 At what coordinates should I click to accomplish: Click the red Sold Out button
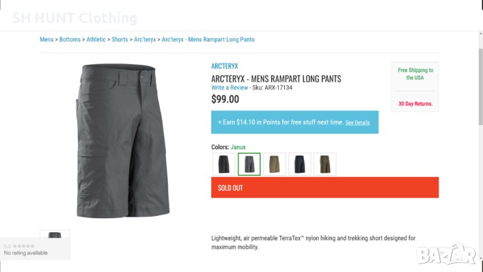[x=325, y=187]
